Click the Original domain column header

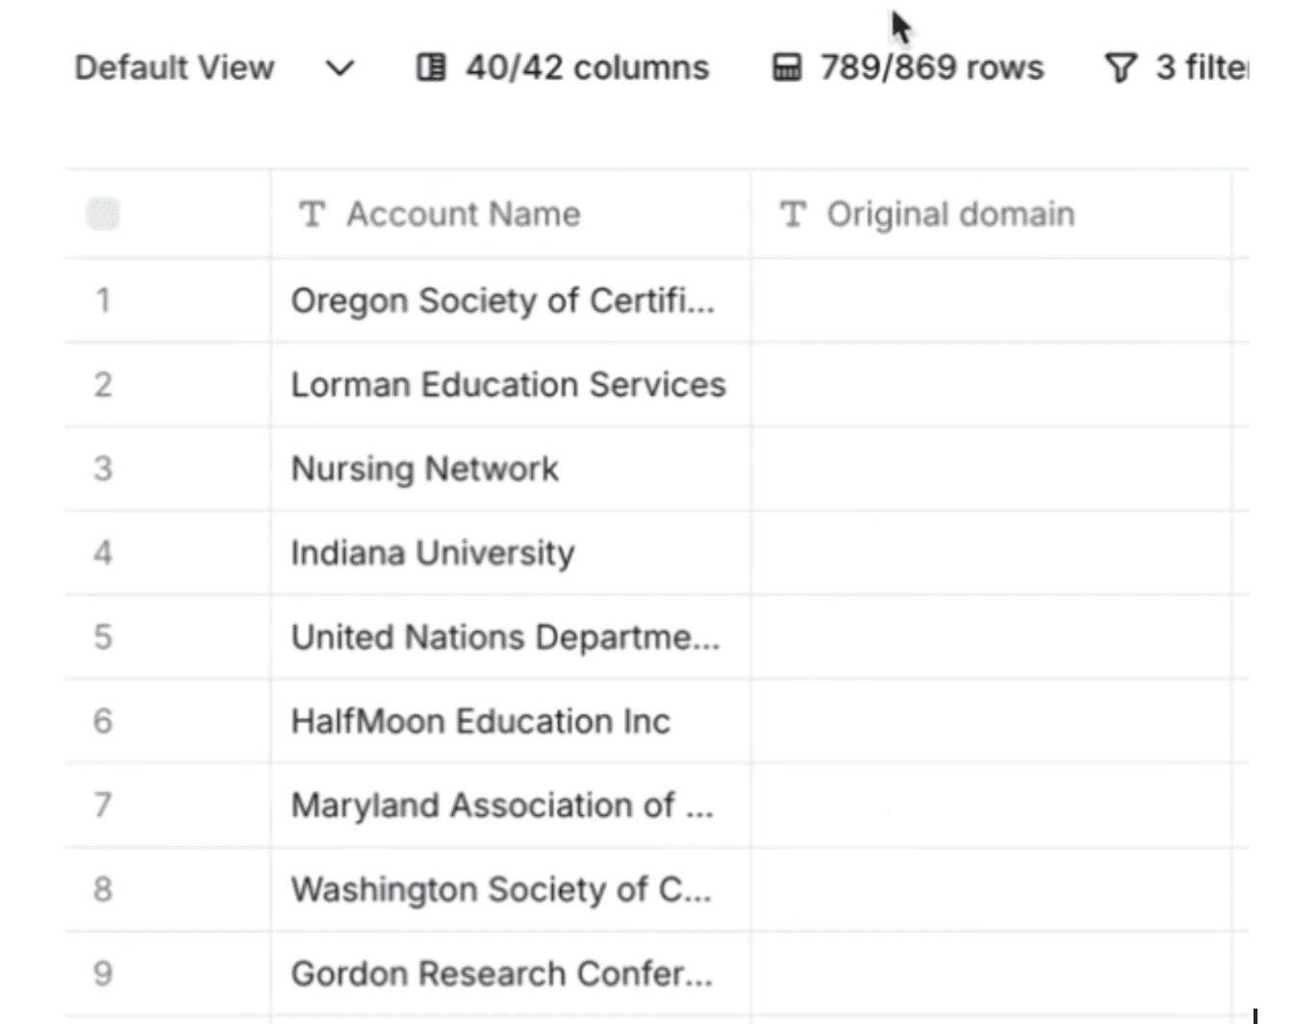(950, 214)
